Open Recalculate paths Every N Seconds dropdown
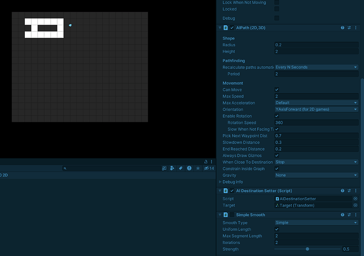This screenshot has width=364, height=256. [316, 67]
